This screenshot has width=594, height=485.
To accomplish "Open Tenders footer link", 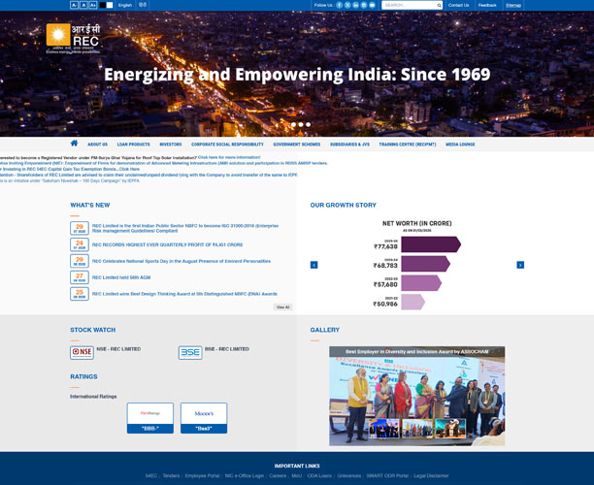I will click(171, 476).
